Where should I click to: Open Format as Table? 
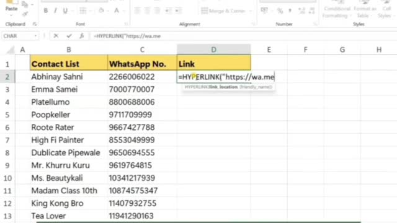pyautogui.click(x=365, y=9)
